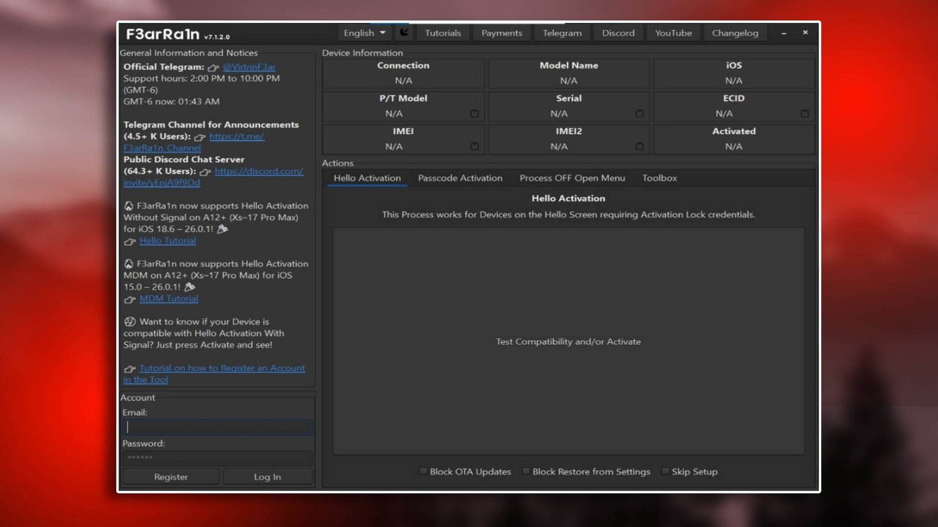This screenshot has width=938, height=527.
Task: Check Block Restore from Settings
Action: pos(526,470)
